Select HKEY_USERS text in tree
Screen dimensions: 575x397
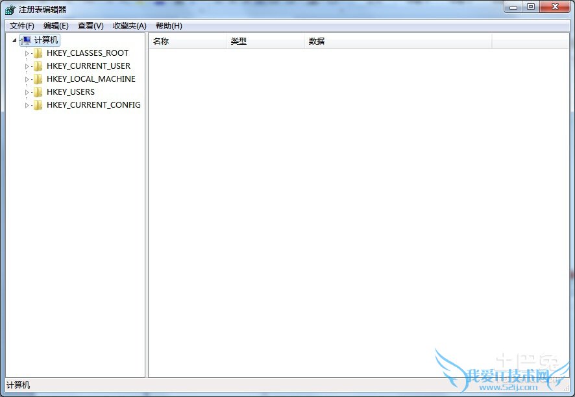pyautogui.click(x=71, y=91)
